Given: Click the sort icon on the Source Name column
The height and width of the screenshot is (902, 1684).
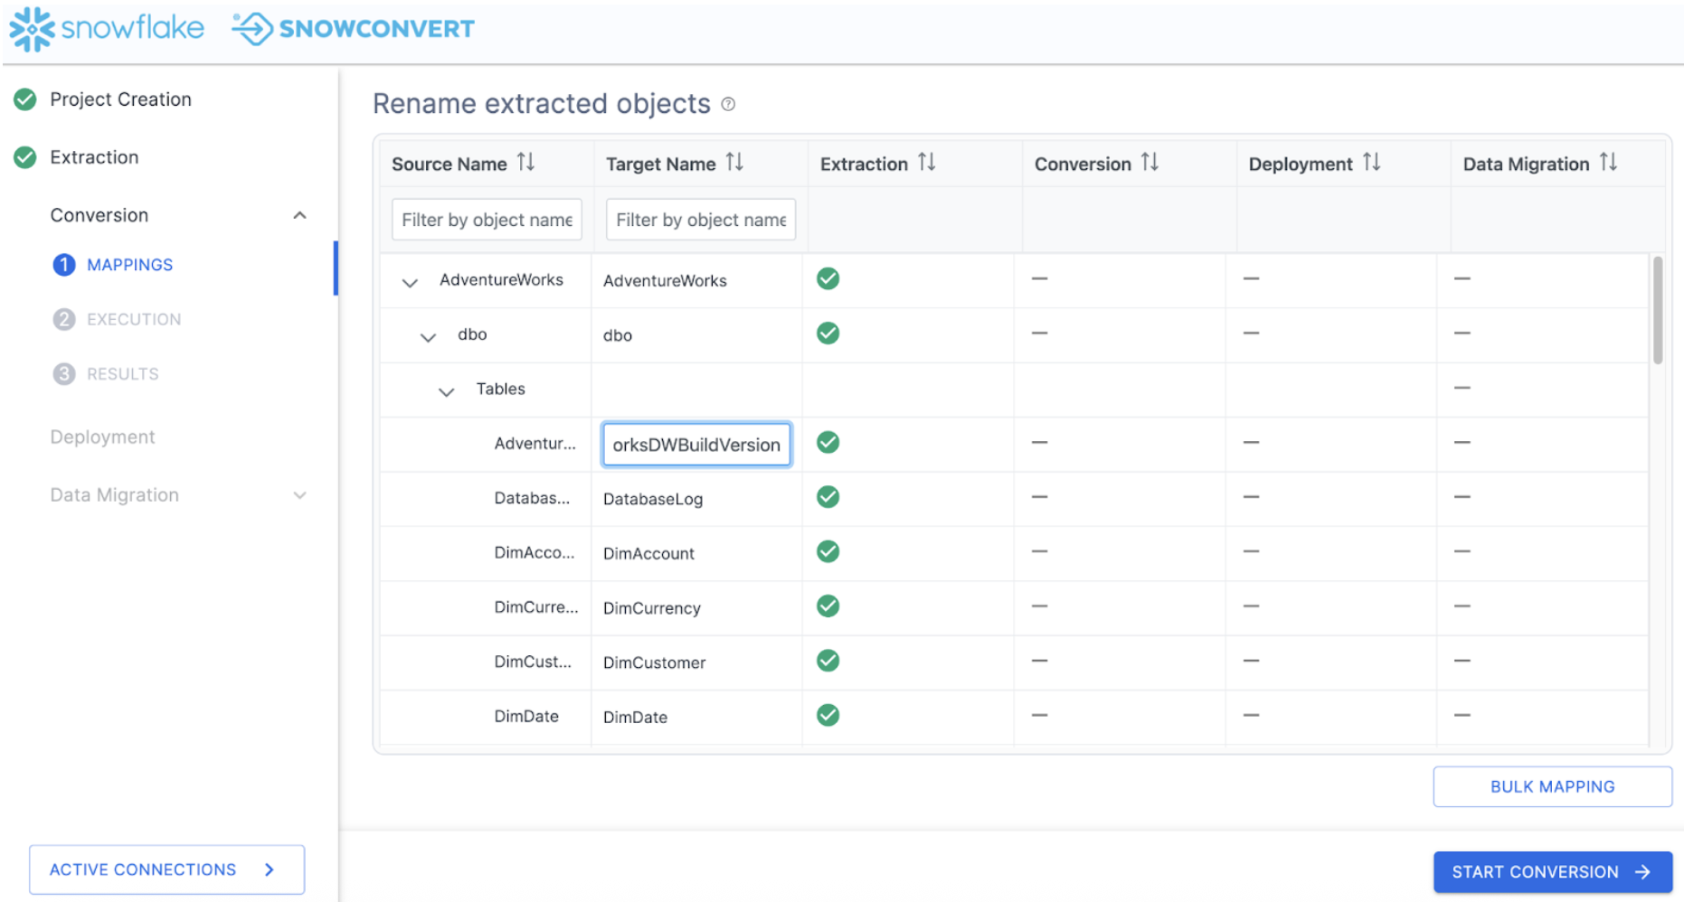Looking at the screenshot, I should pos(525,162).
